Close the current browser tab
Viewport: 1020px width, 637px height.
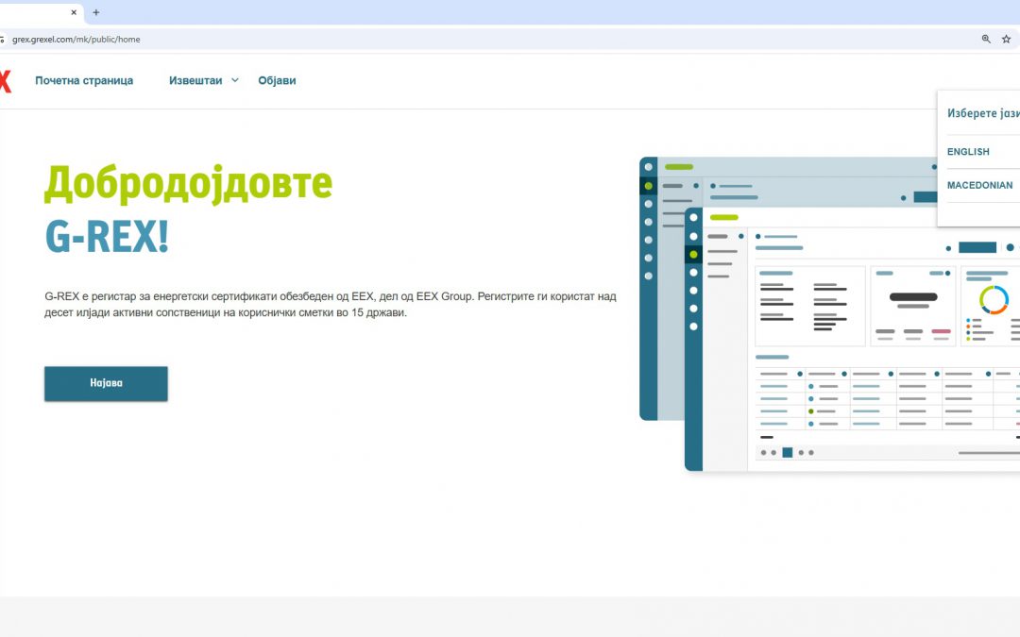pos(74,12)
